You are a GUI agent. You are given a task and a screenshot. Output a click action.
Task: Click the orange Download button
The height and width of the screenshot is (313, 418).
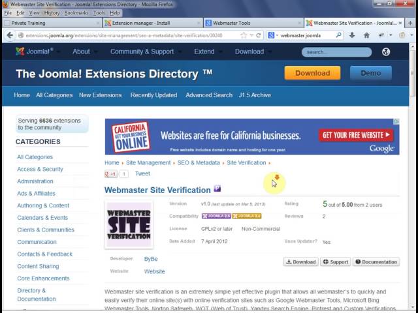click(312, 73)
